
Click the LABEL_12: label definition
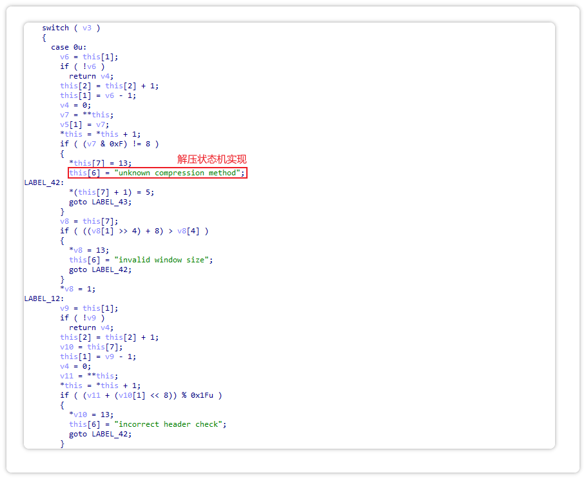coord(44,298)
